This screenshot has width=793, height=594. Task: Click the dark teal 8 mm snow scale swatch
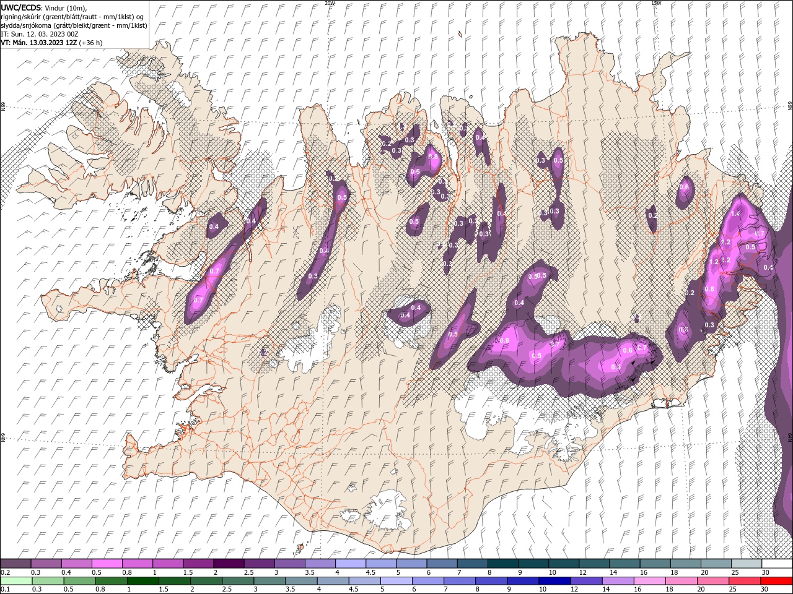[502, 564]
